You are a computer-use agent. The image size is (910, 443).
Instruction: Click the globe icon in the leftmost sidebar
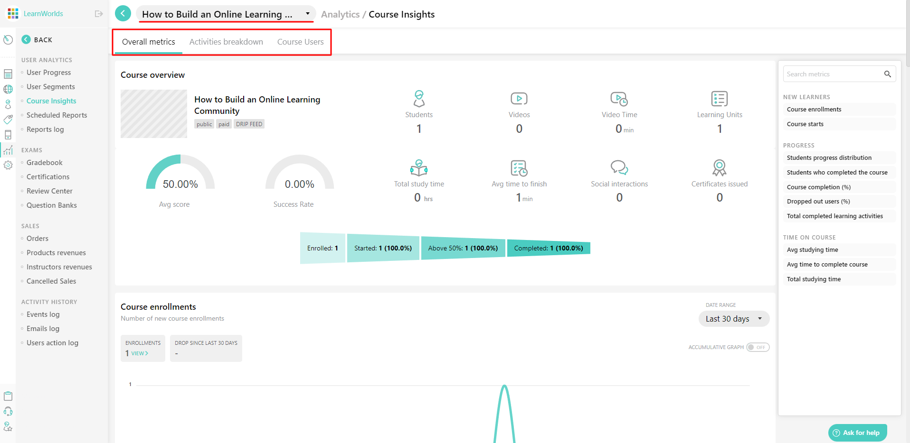8,89
